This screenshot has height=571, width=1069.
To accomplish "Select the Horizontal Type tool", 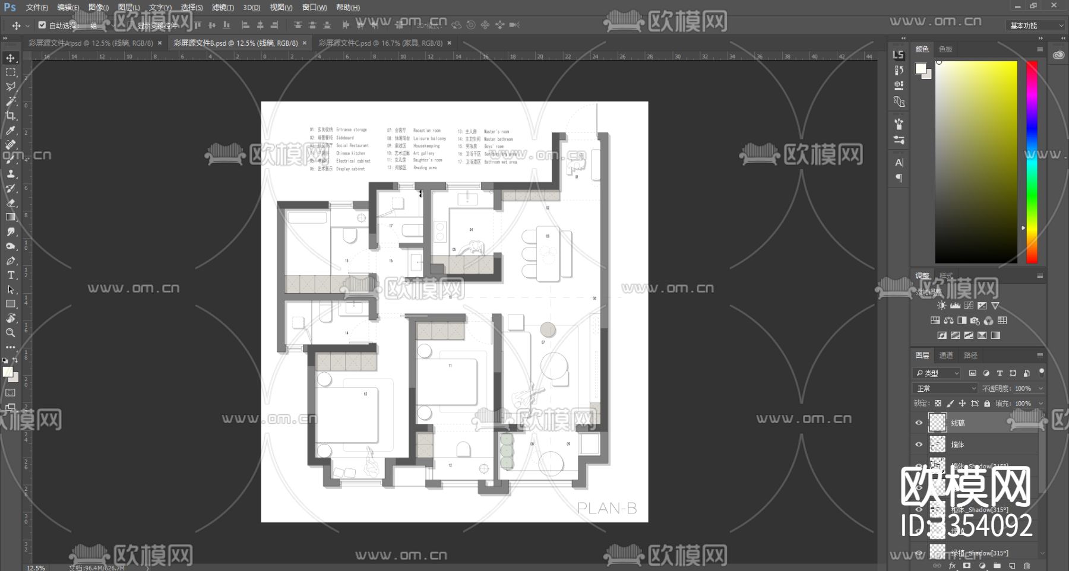I will click(11, 275).
